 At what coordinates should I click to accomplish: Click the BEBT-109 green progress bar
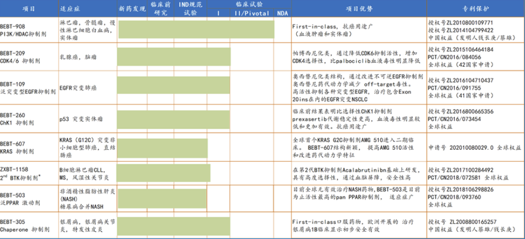point(173,85)
